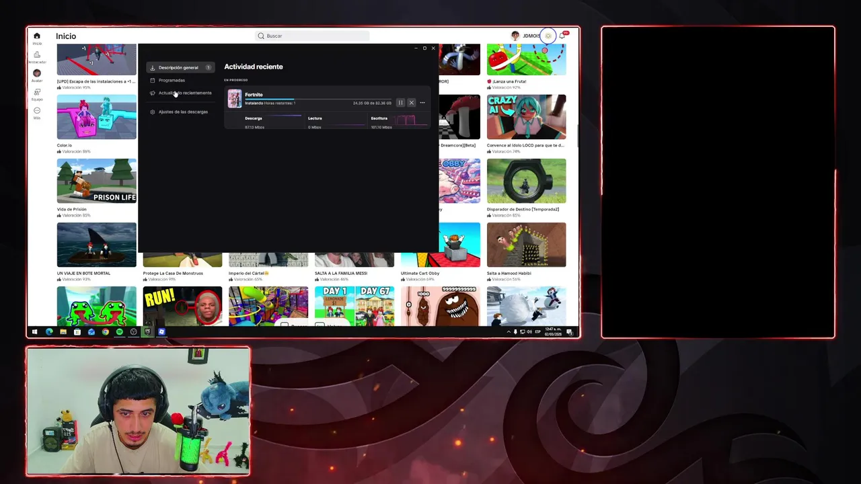Open Avatar in Roblox sidebar
The height and width of the screenshot is (484, 861).
click(x=37, y=75)
